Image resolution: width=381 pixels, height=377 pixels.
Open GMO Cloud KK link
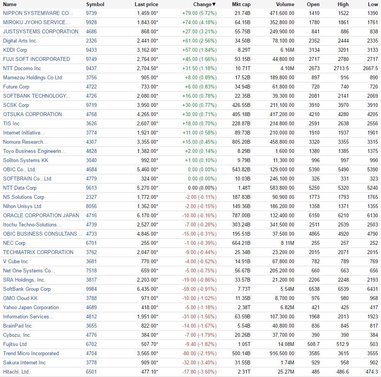coord(20,298)
